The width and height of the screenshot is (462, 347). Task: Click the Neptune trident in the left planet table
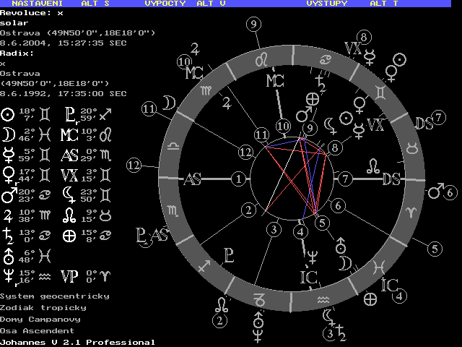[x=8, y=275]
